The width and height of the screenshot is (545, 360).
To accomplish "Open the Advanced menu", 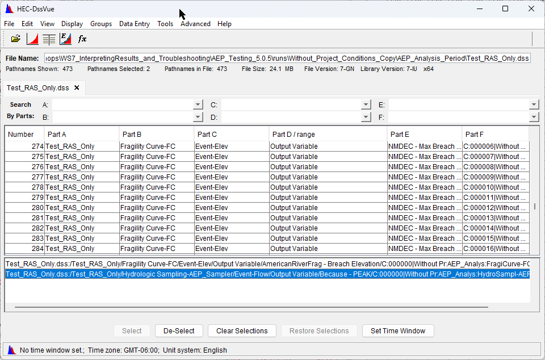I will coord(195,24).
